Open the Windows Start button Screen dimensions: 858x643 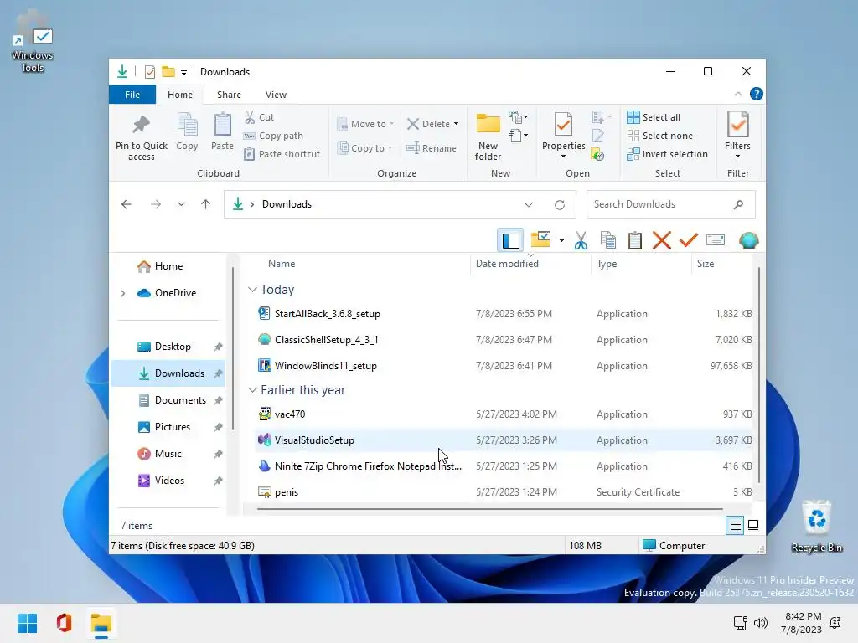(28, 623)
